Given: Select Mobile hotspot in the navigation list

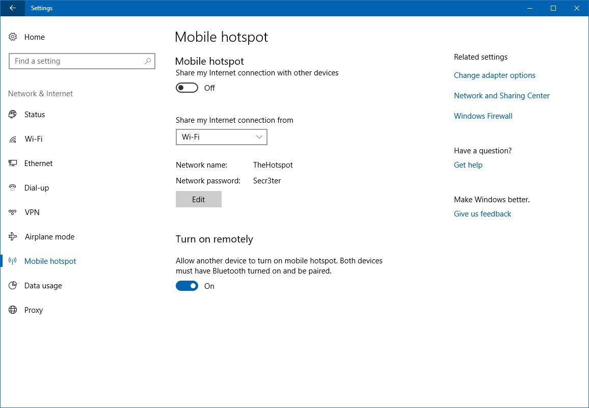Looking at the screenshot, I should tap(50, 261).
